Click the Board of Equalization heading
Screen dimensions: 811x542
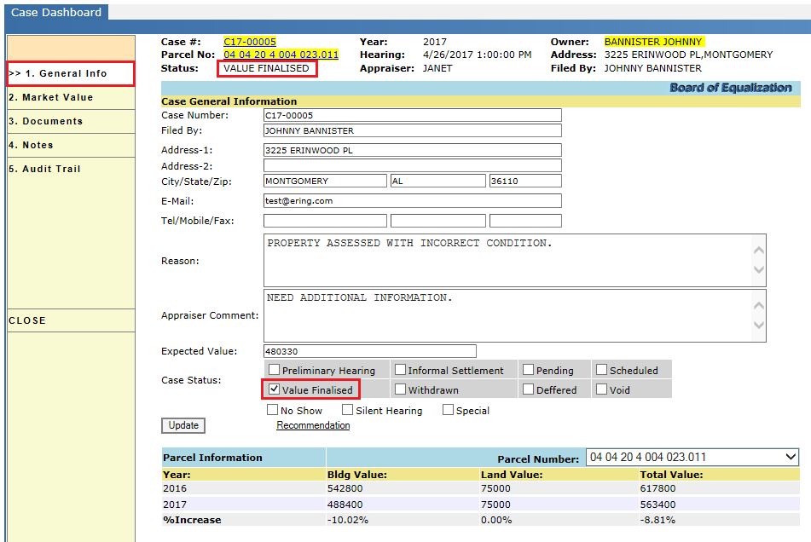pos(730,88)
